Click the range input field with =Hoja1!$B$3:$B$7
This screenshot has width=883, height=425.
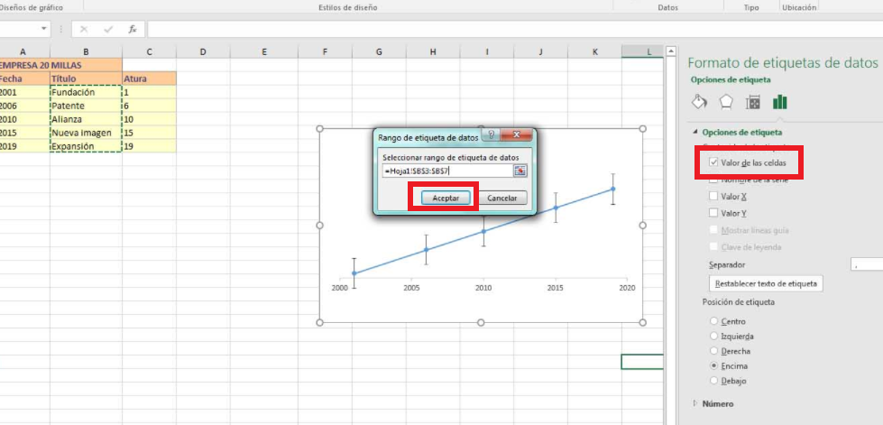(447, 171)
